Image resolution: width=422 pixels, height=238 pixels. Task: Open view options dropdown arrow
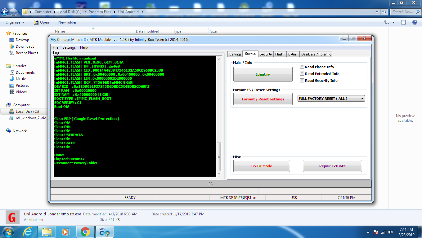coord(393,22)
